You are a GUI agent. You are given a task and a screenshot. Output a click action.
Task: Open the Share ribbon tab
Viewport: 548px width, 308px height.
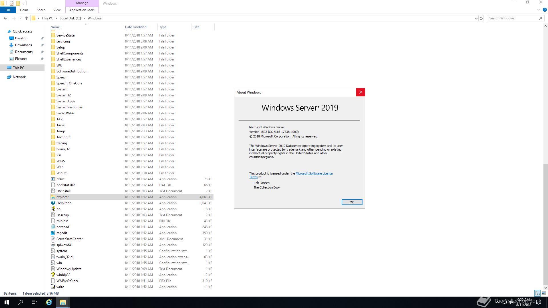click(41, 10)
